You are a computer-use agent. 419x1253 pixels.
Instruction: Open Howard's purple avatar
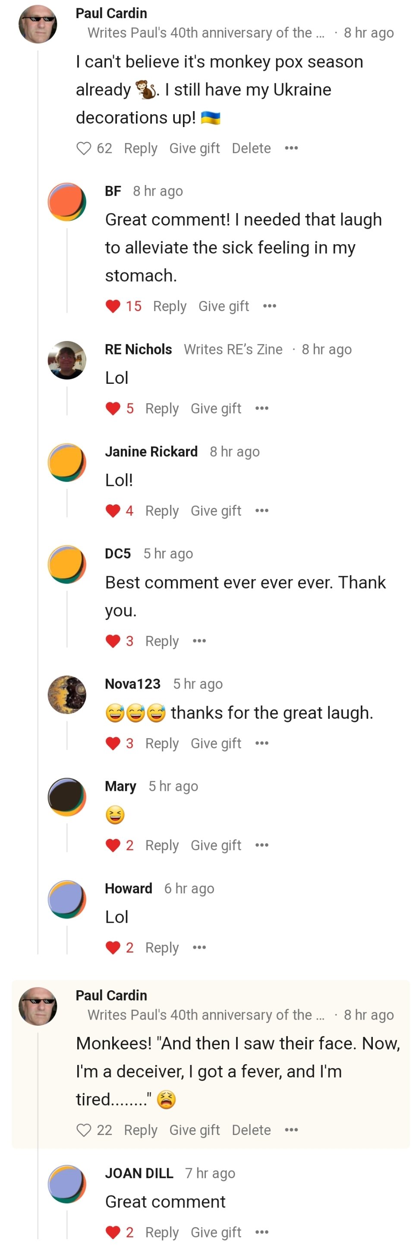(67, 899)
